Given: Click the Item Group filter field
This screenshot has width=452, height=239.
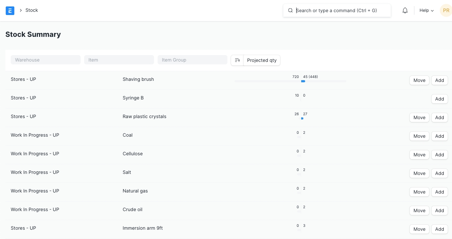Looking at the screenshot, I should 192,60.
